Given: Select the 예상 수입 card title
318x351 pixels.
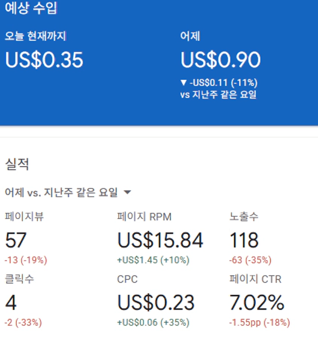Looking at the screenshot, I should (x=31, y=8).
